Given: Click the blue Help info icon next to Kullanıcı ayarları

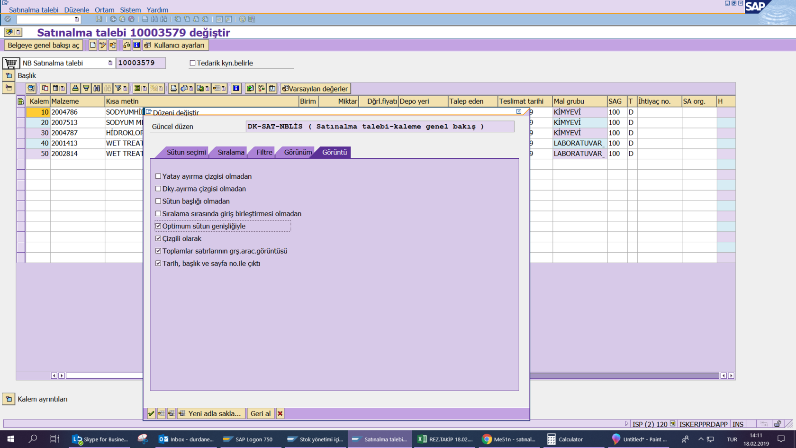Looking at the screenshot, I should click(136, 45).
